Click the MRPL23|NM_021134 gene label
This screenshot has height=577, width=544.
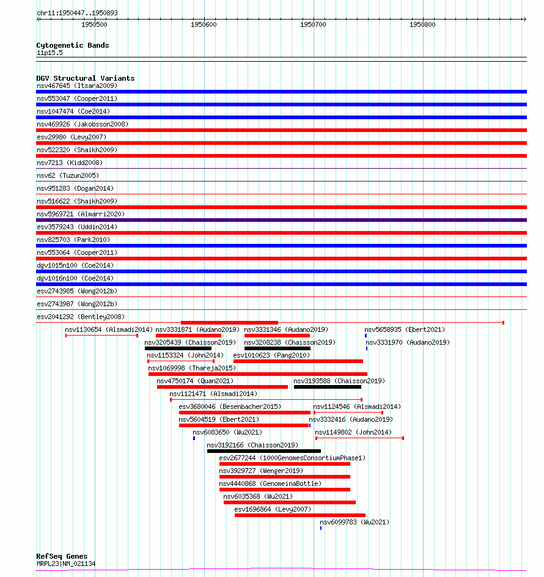(x=66, y=564)
